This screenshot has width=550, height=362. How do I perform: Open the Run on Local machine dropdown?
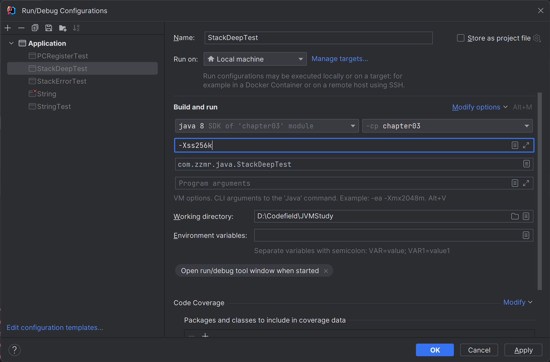[255, 59]
